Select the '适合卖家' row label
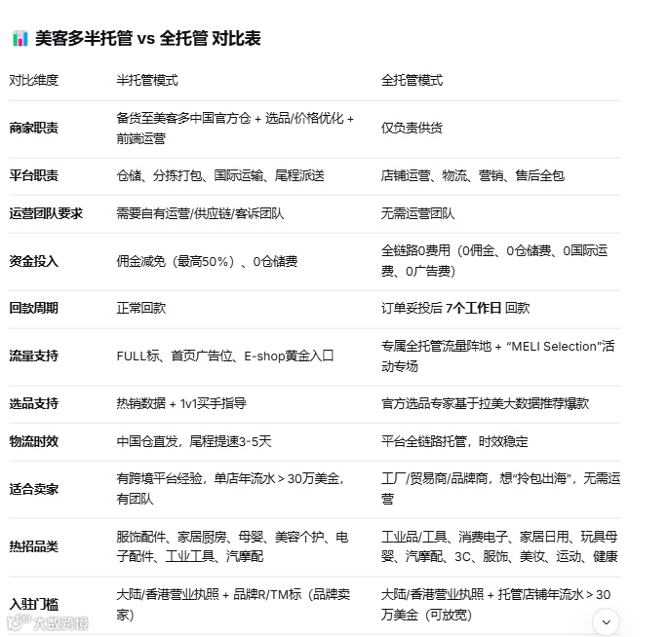The width and height of the screenshot is (668, 637). point(34,489)
